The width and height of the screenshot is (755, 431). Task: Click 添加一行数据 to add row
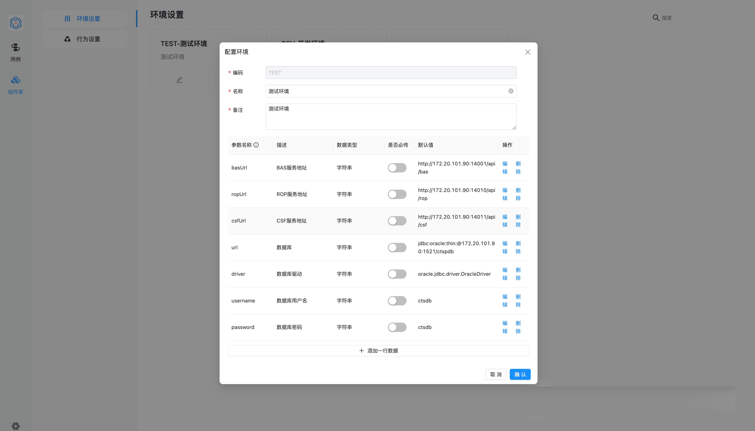point(378,351)
